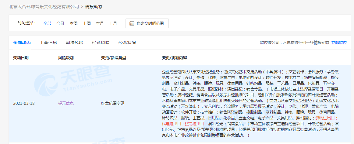Switch to the 司法风险 tab

(75, 43)
